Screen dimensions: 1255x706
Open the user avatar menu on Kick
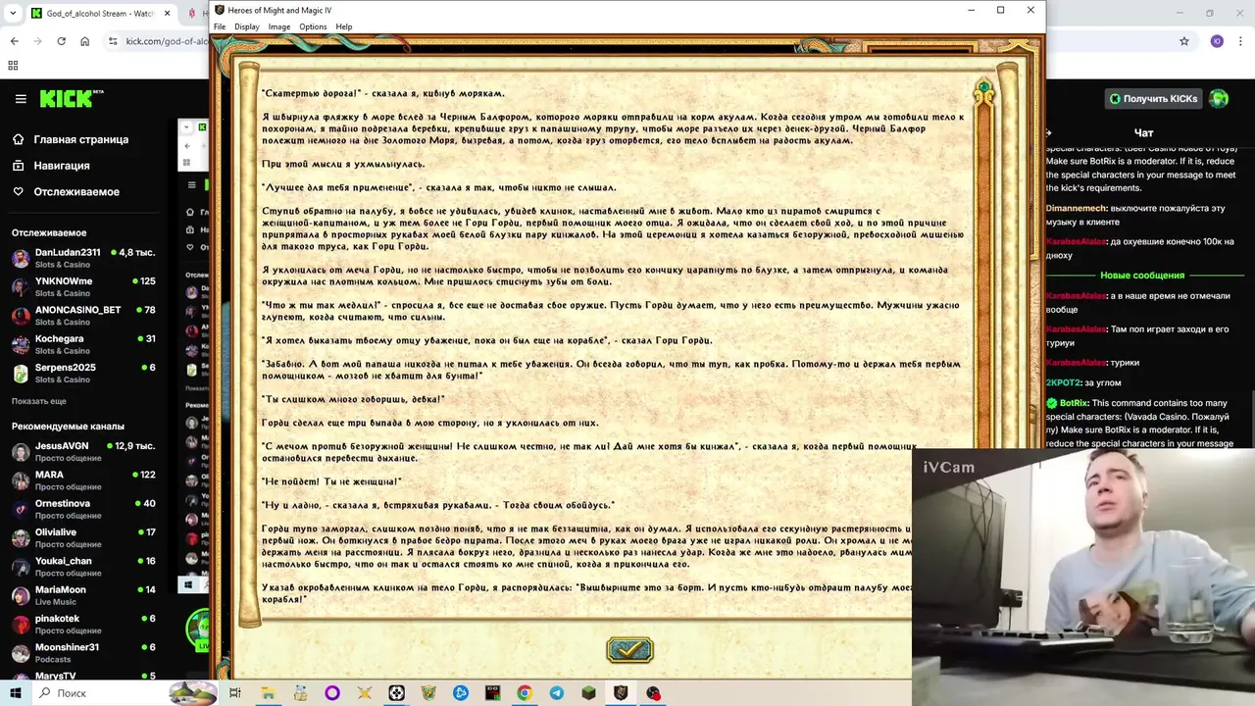[1219, 99]
